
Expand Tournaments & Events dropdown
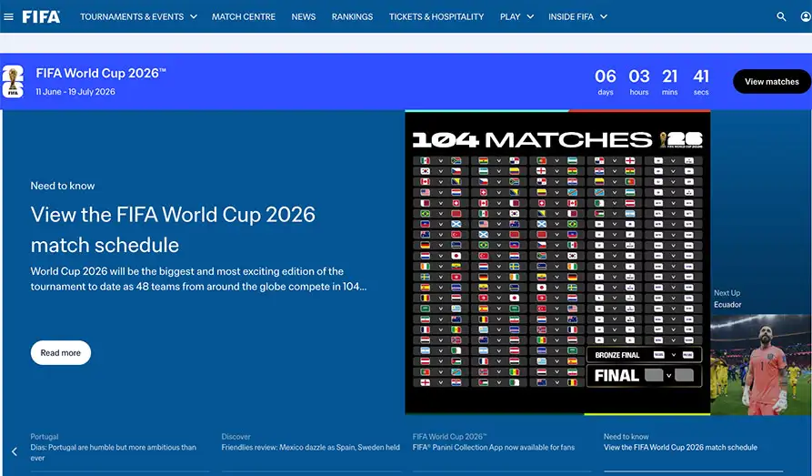[x=138, y=16]
